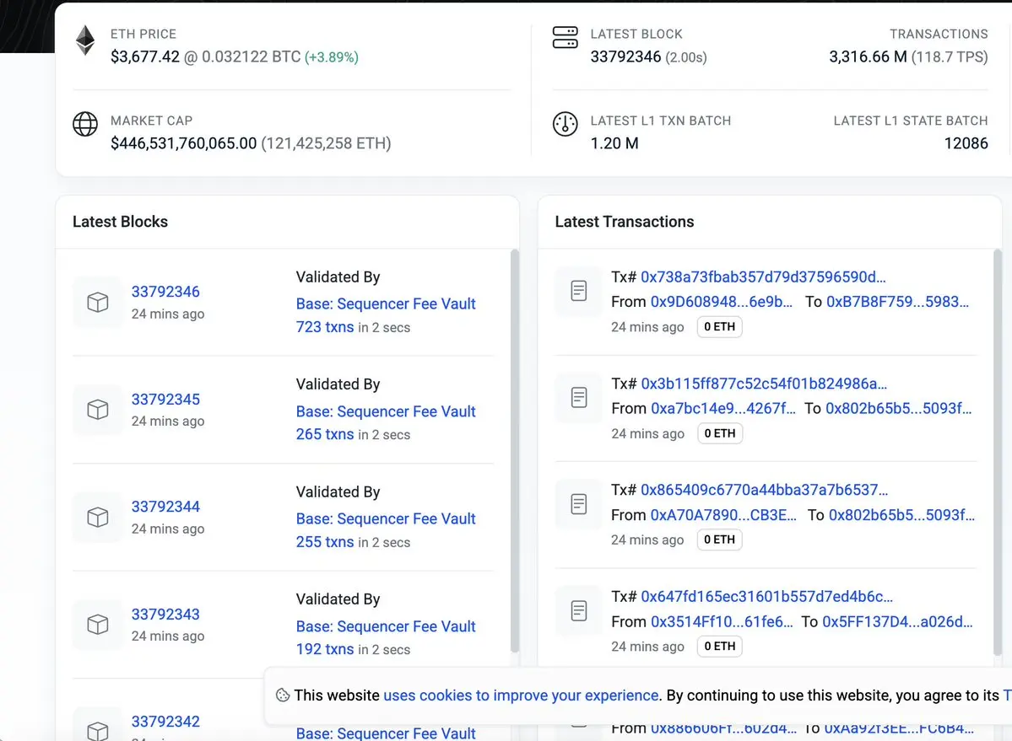View the 255 txns link
The image size is (1012, 741).
(325, 542)
